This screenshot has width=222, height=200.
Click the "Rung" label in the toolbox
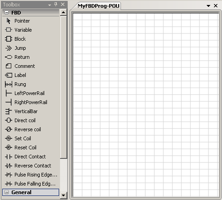point(20,84)
